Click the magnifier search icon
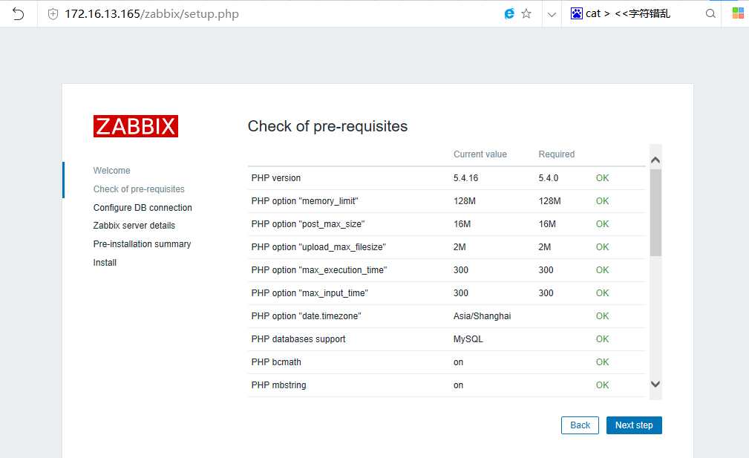This screenshot has height=458, width=749. 711,14
